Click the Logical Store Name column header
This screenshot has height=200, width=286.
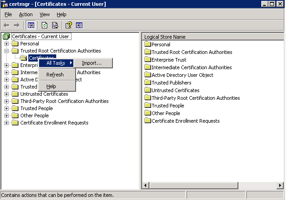point(213,37)
